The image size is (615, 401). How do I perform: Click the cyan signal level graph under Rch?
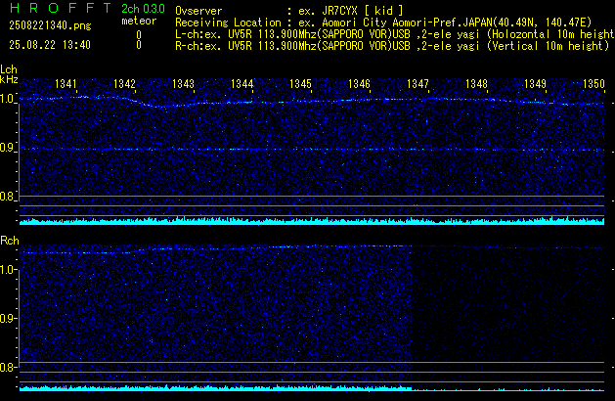312,388
